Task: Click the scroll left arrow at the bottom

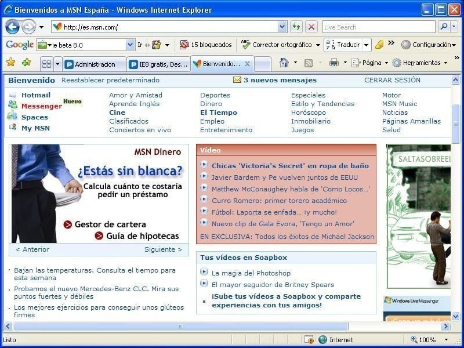Action: pyautogui.click(x=8, y=326)
